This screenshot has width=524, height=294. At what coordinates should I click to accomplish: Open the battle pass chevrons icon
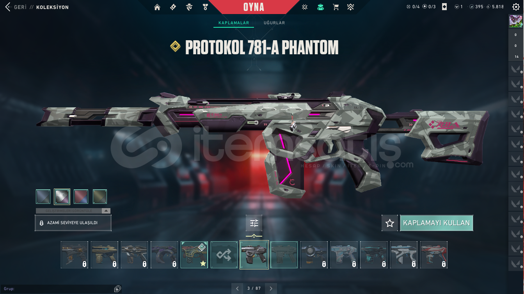pyautogui.click(x=350, y=7)
